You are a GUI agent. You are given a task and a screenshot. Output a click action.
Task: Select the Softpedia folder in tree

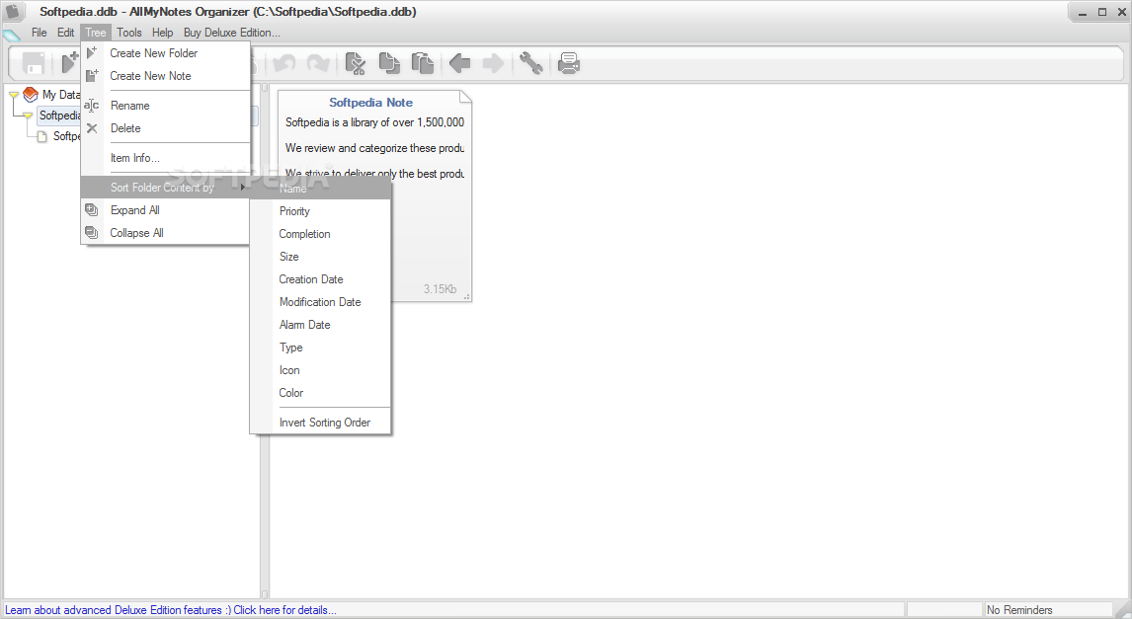(59, 116)
